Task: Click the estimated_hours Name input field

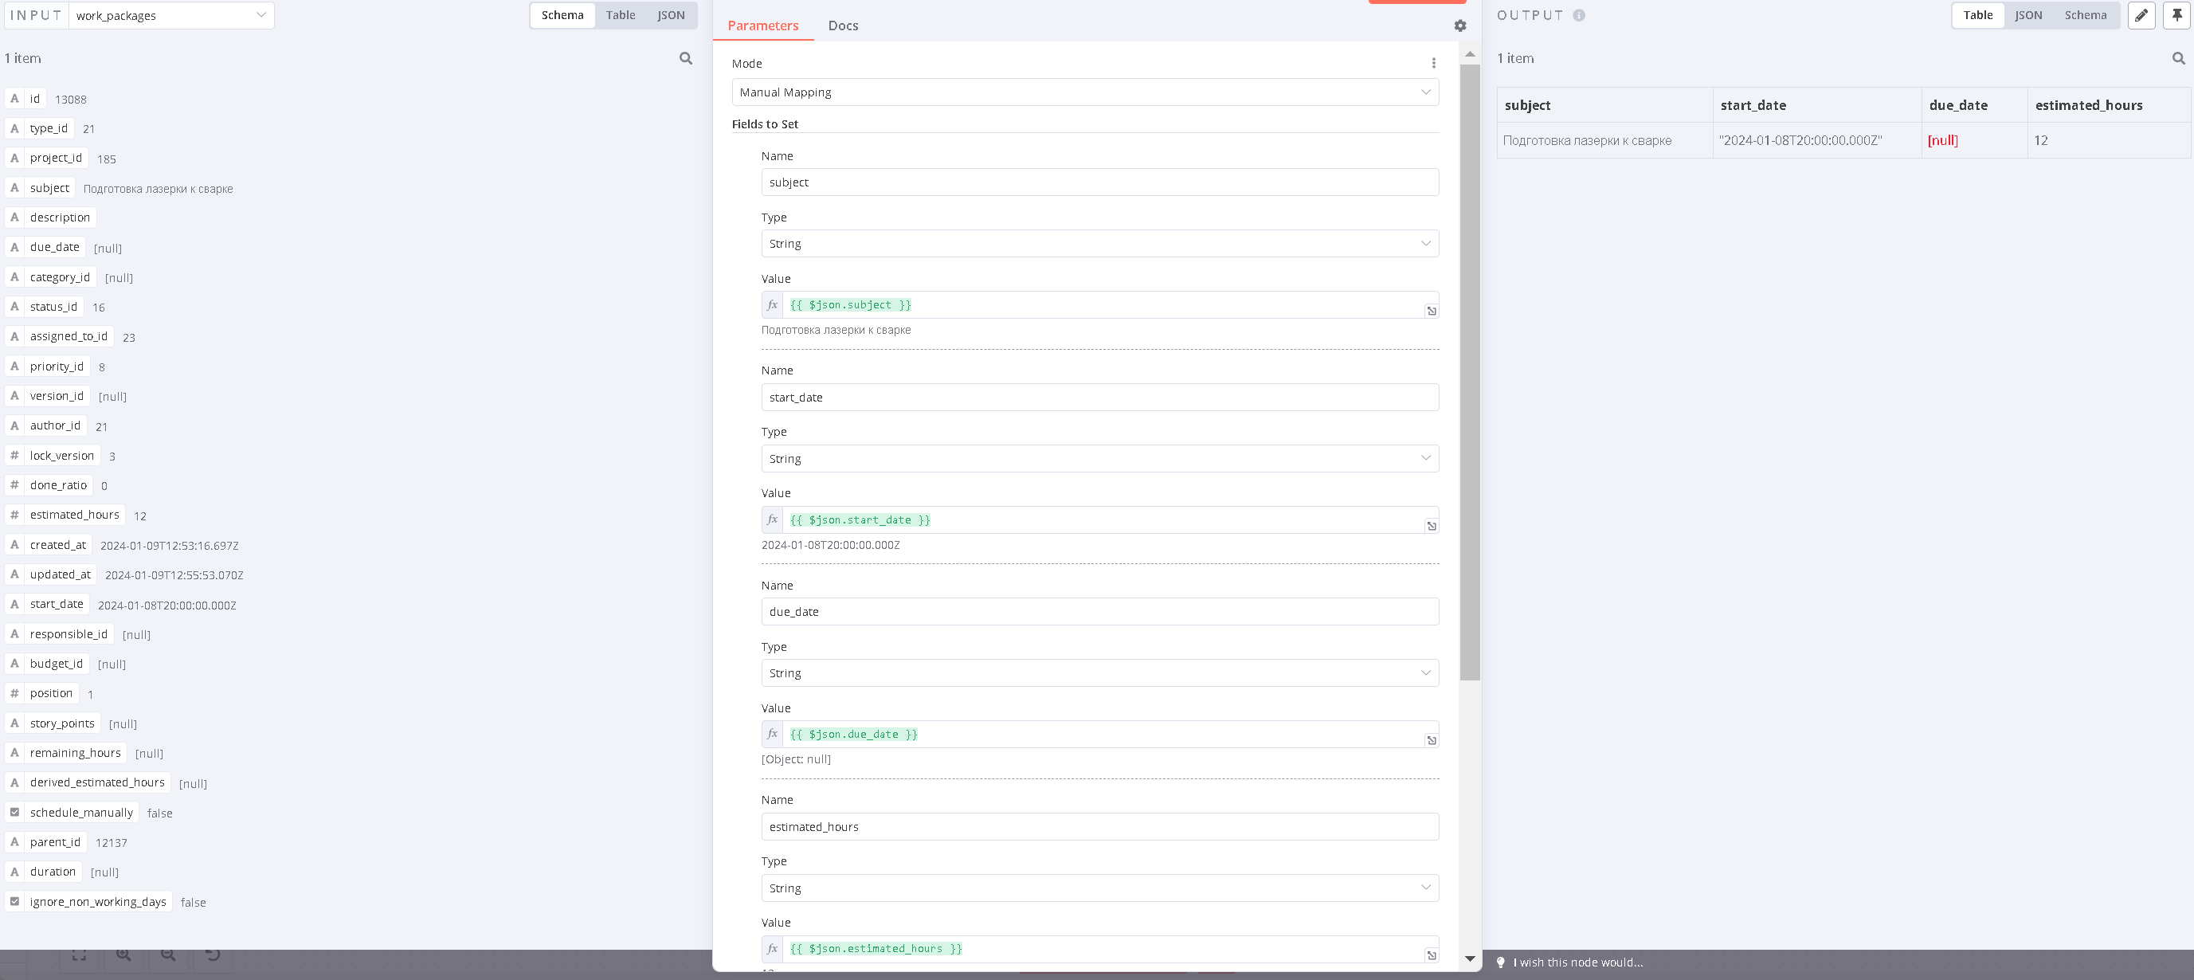Action: click(x=1099, y=826)
